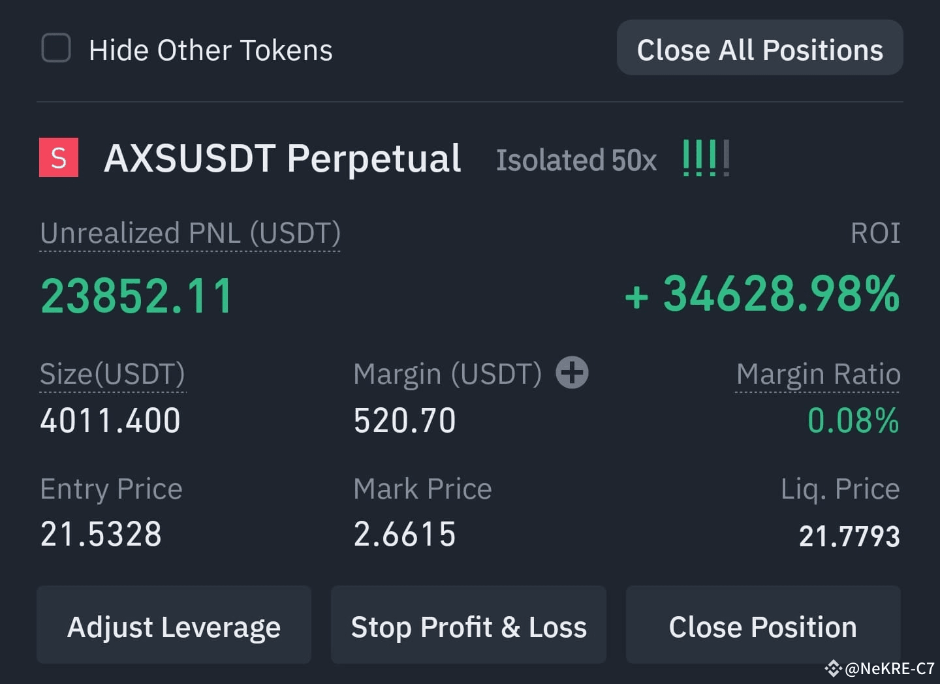Click the Adjust Leverage button
This screenshot has width=940, height=684.
[174, 625]
